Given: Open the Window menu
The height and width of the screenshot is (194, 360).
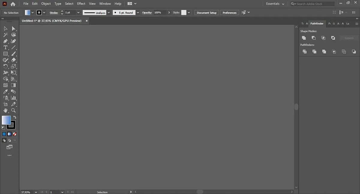Looking at the screenshot, I should (x=105, y=4).
